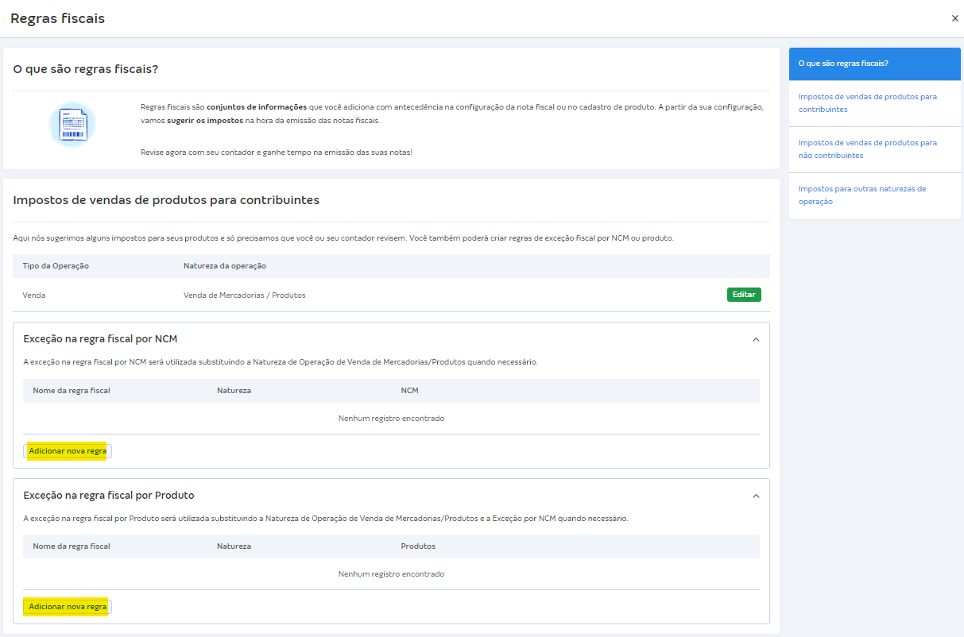Click the 'Tipo da Operação' column header
Image resolution: width=964 pixels, height=637 pixels.
(x=56, y=266)
